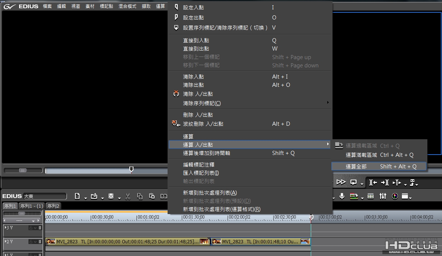Click the insert to timeline icon

[x=397, y=183]
